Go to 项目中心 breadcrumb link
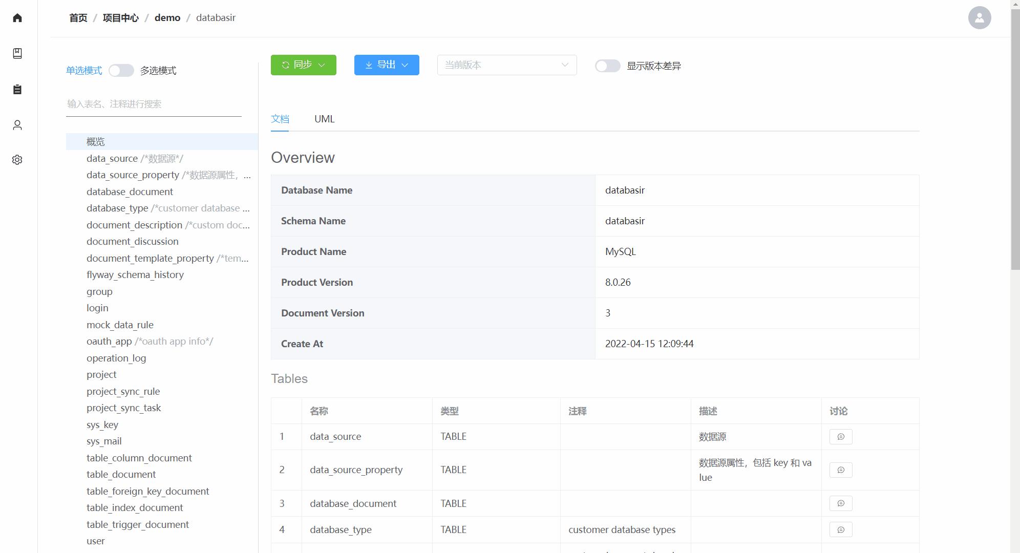 click(120, 18)
